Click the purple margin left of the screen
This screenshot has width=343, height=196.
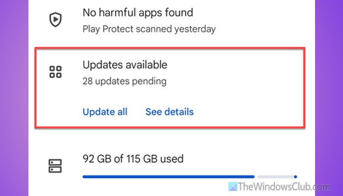tap(14, 98)
